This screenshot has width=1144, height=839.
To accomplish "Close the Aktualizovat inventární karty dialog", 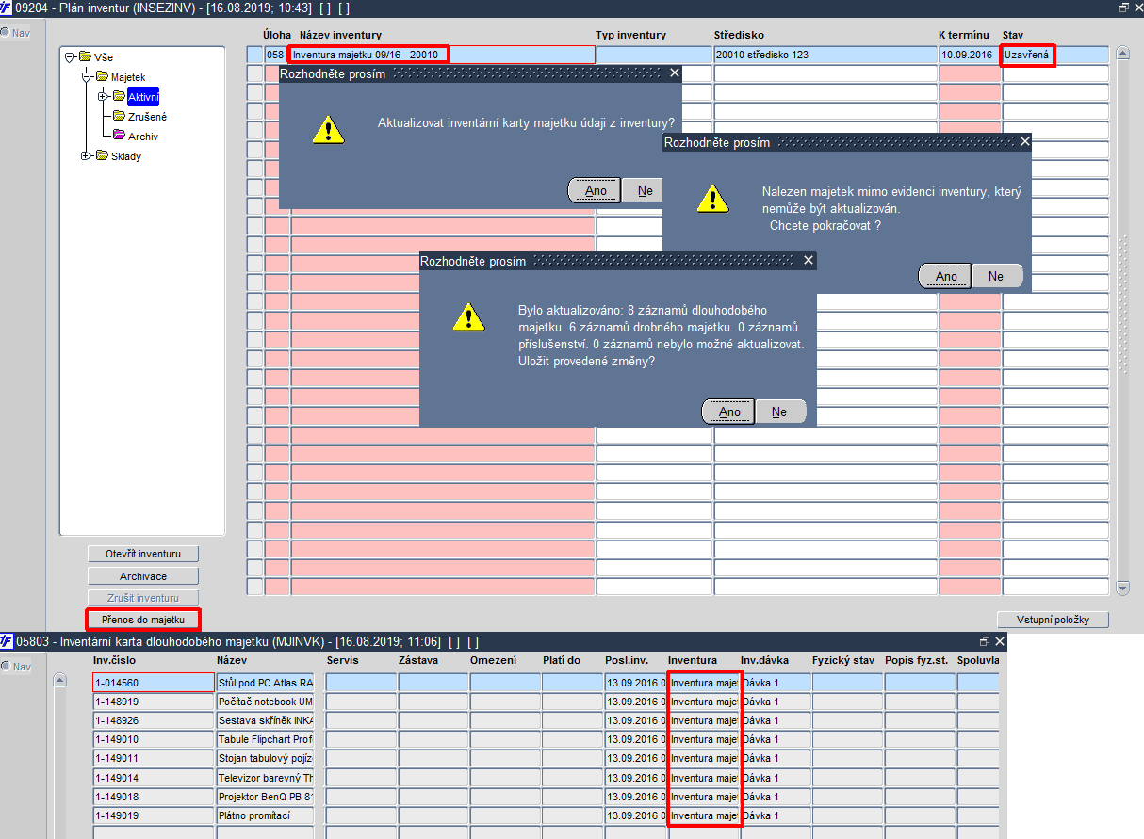I will coord(674,73).
